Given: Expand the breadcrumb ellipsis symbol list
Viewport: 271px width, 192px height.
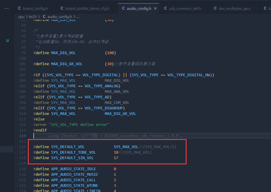Looking at the screenshot, I should tap(78, 17).
